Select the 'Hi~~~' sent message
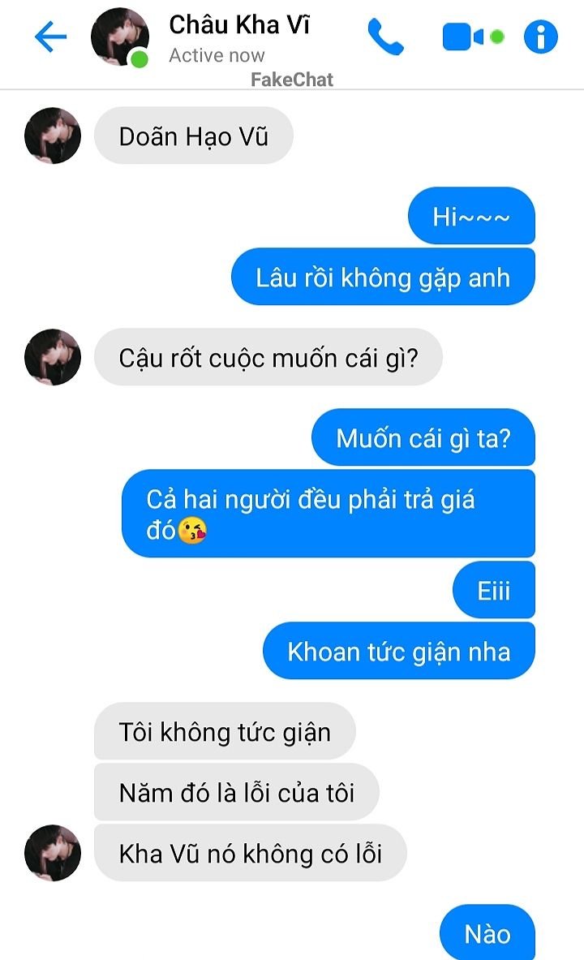This screenshot has width=584, height=960. (x=471, y=216)
